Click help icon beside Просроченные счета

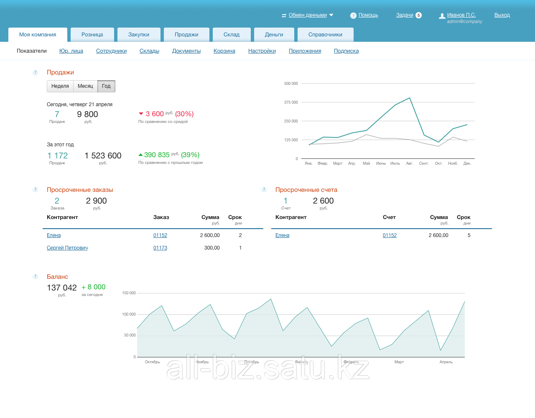(264, 189)
